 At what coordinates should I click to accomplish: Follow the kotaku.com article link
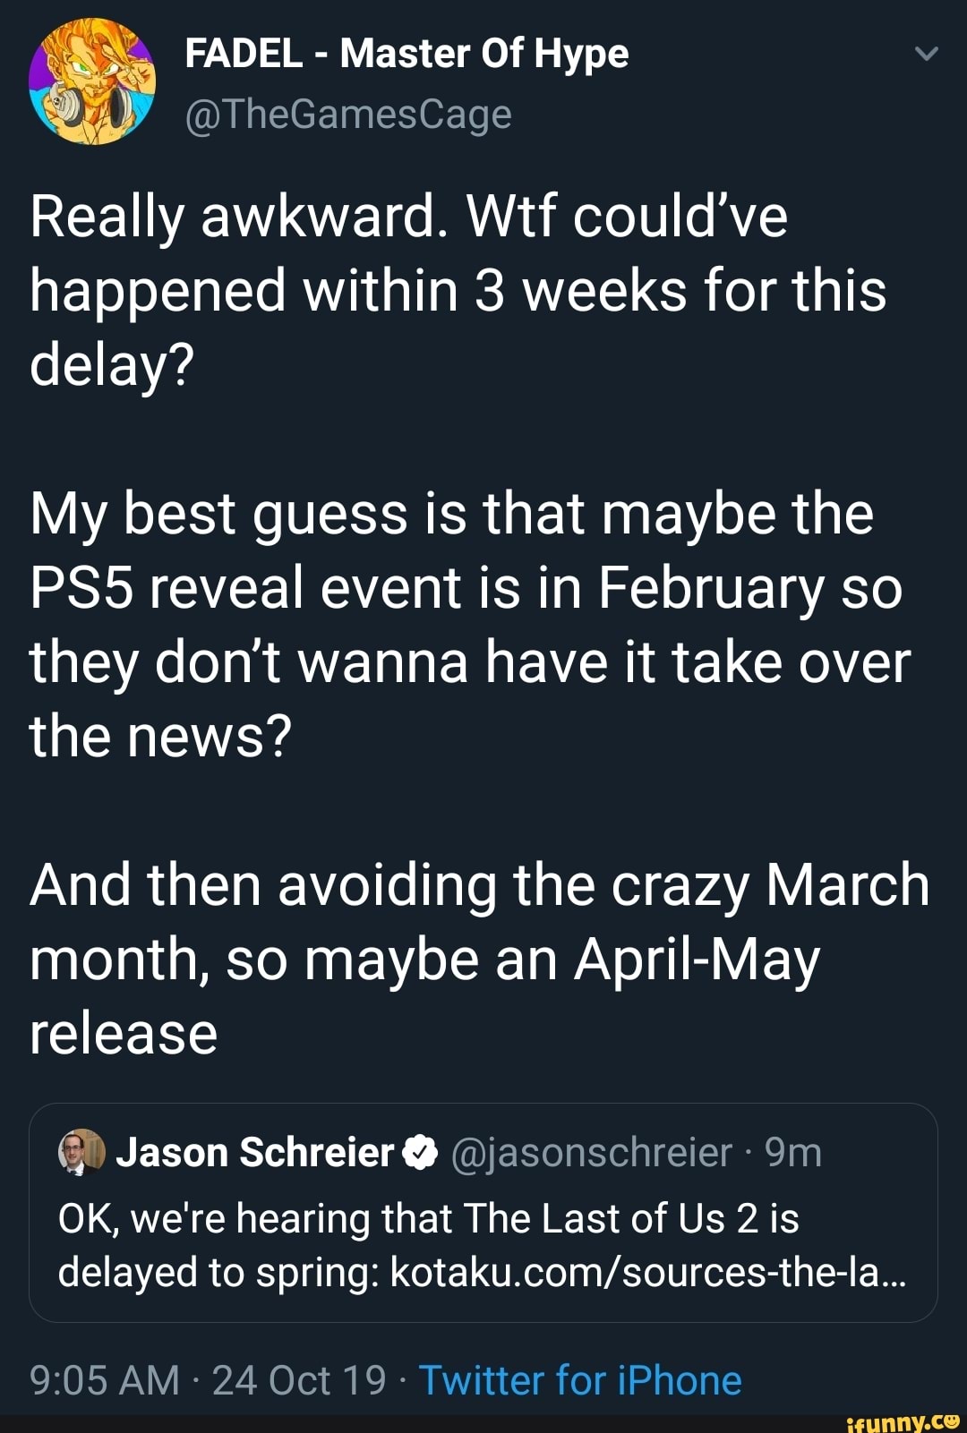(648, 1272)
